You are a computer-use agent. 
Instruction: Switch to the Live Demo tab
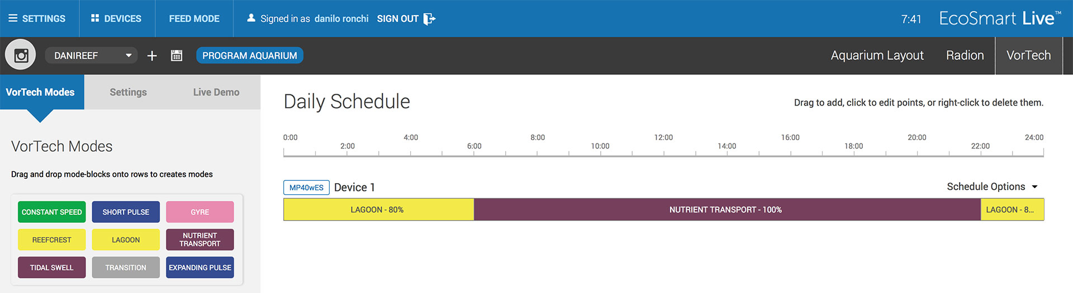216,92
